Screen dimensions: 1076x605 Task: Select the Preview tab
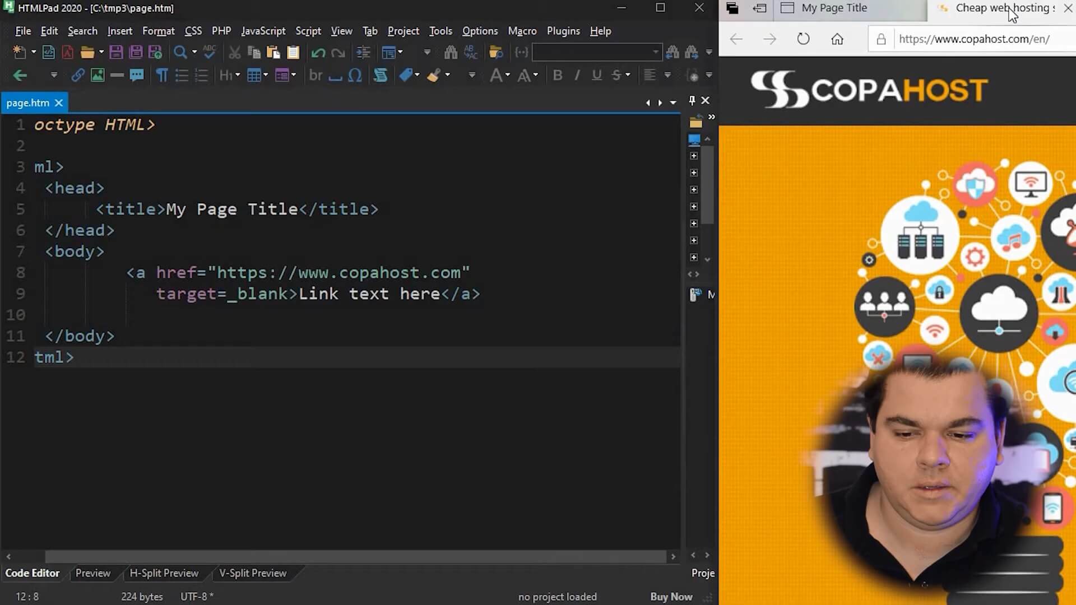click(x=92, y=573)
